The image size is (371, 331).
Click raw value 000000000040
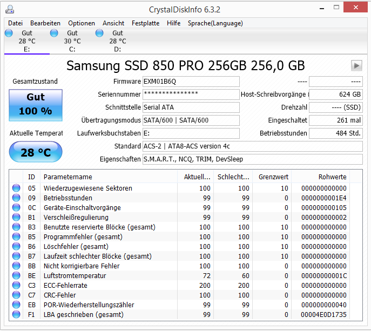tap(323, 305)
